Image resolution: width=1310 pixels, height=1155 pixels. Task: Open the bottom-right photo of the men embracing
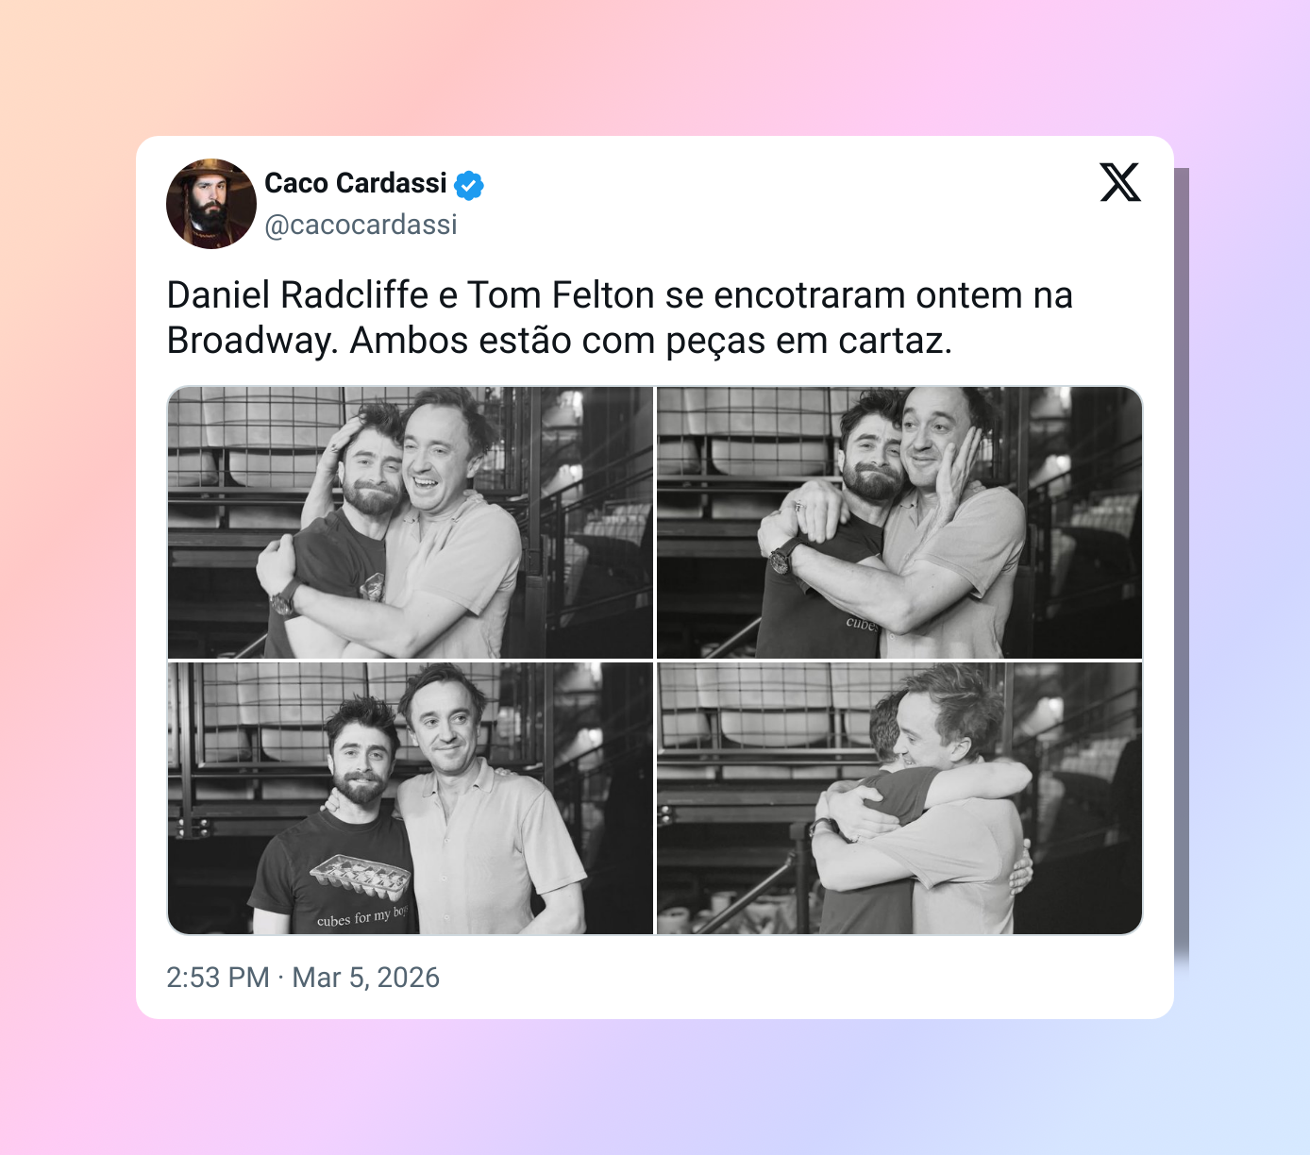pyautogui.click(x=899, y=798)
